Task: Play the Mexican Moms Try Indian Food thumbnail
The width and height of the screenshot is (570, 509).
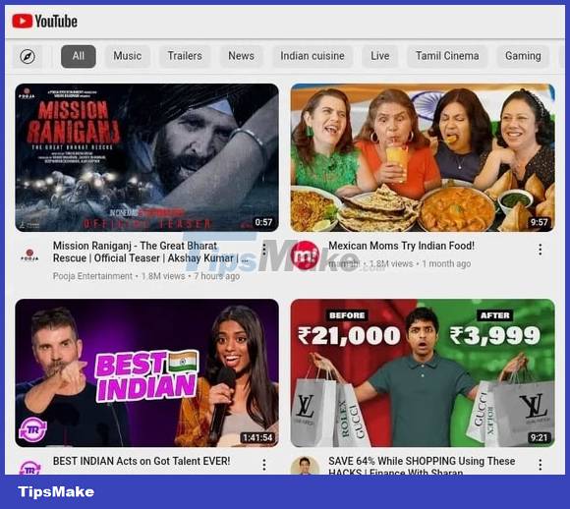Action: pyautogui.click(x=423, y=157)
